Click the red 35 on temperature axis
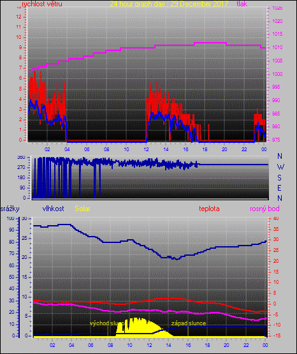 276,229
